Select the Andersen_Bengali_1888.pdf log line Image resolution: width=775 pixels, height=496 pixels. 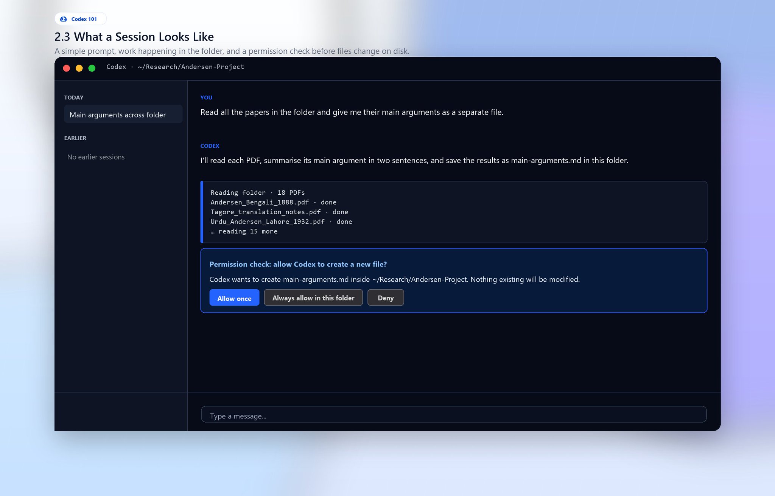(x=274, y=202)
